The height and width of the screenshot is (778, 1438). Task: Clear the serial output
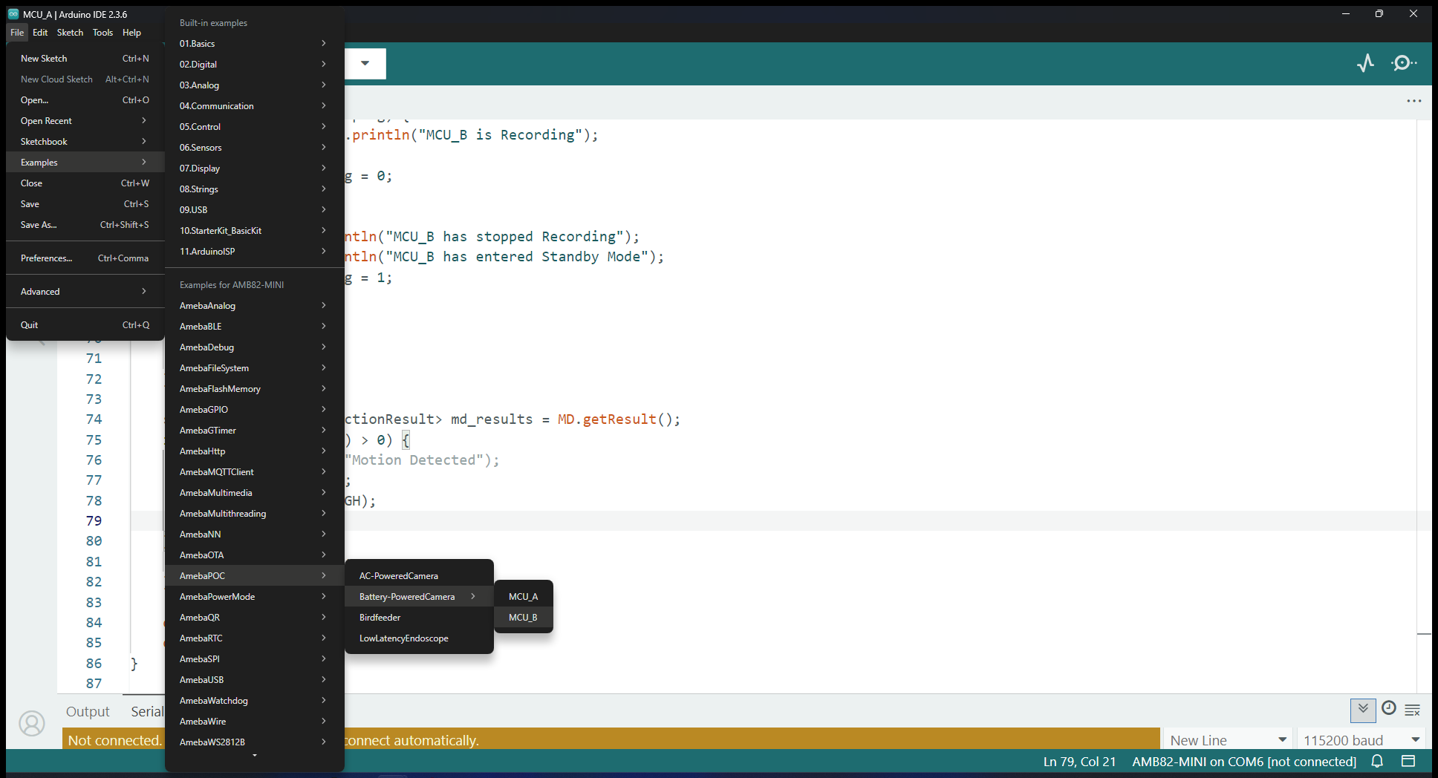click(x=1413, y=710)
